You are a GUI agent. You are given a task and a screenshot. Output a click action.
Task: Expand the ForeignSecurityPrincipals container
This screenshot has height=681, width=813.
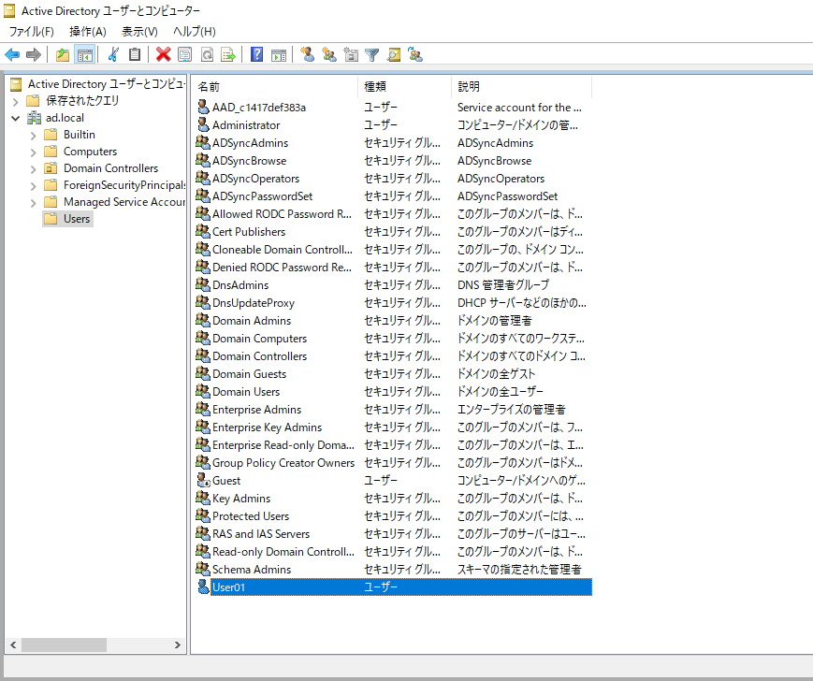33,186
